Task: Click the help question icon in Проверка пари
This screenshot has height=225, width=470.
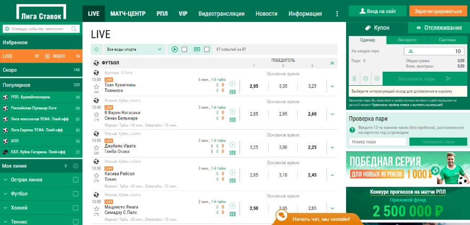Action: point(352,130)
